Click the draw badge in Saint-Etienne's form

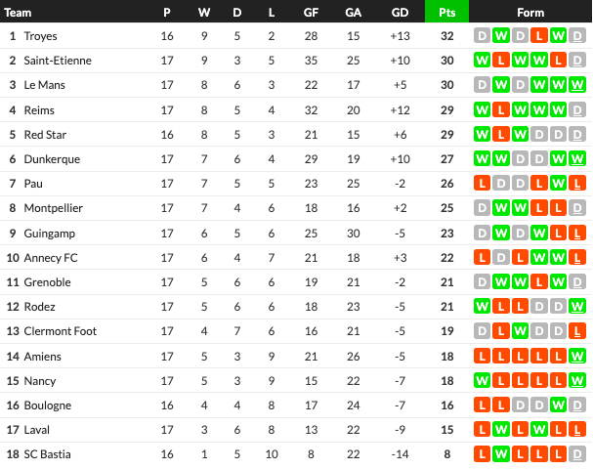578,60
